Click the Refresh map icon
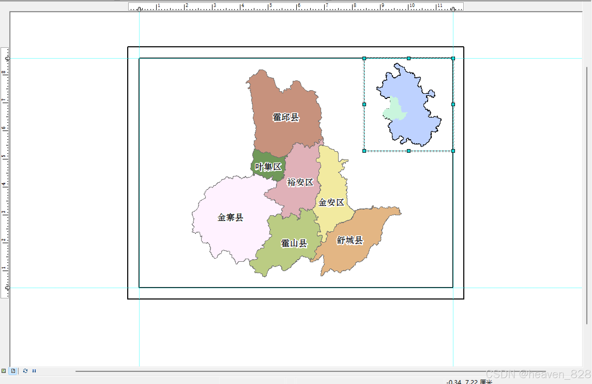Screen dimensions: 592x384 coord(25,371)
